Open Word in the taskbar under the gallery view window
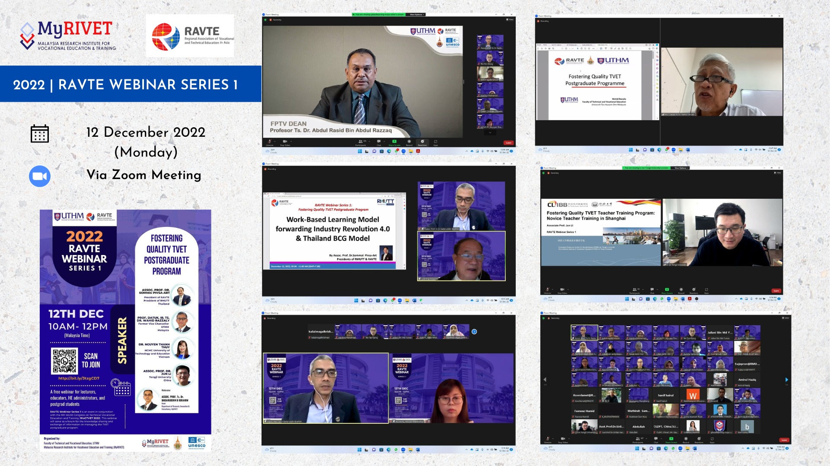This screenshot has width=830, height=466. [x=695, y=448]
